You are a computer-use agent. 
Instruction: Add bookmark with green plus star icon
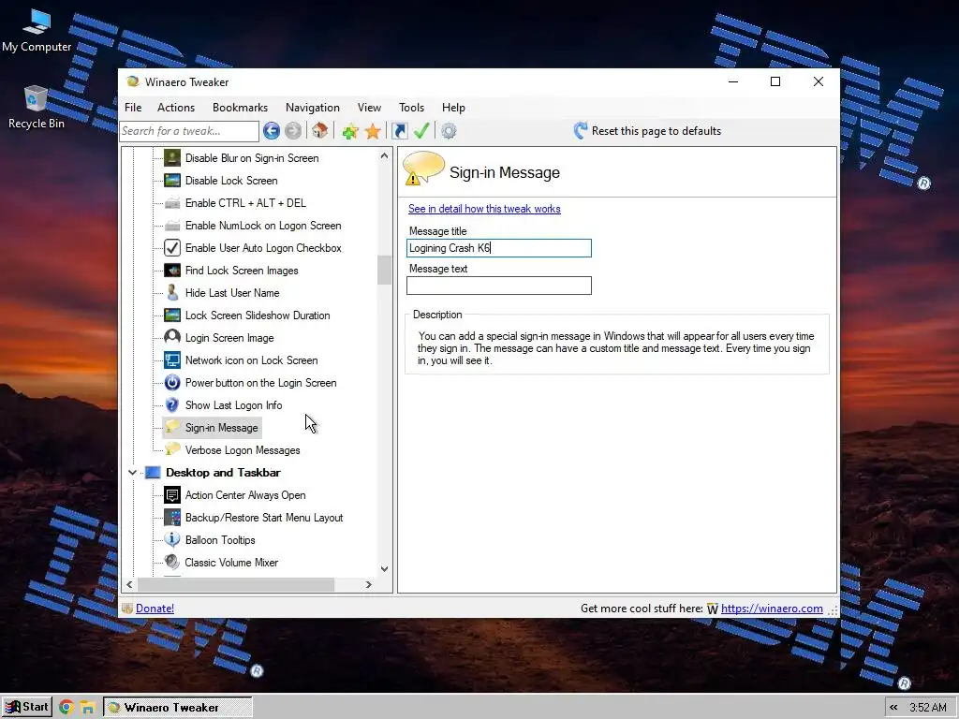click(x=350, y=131)
